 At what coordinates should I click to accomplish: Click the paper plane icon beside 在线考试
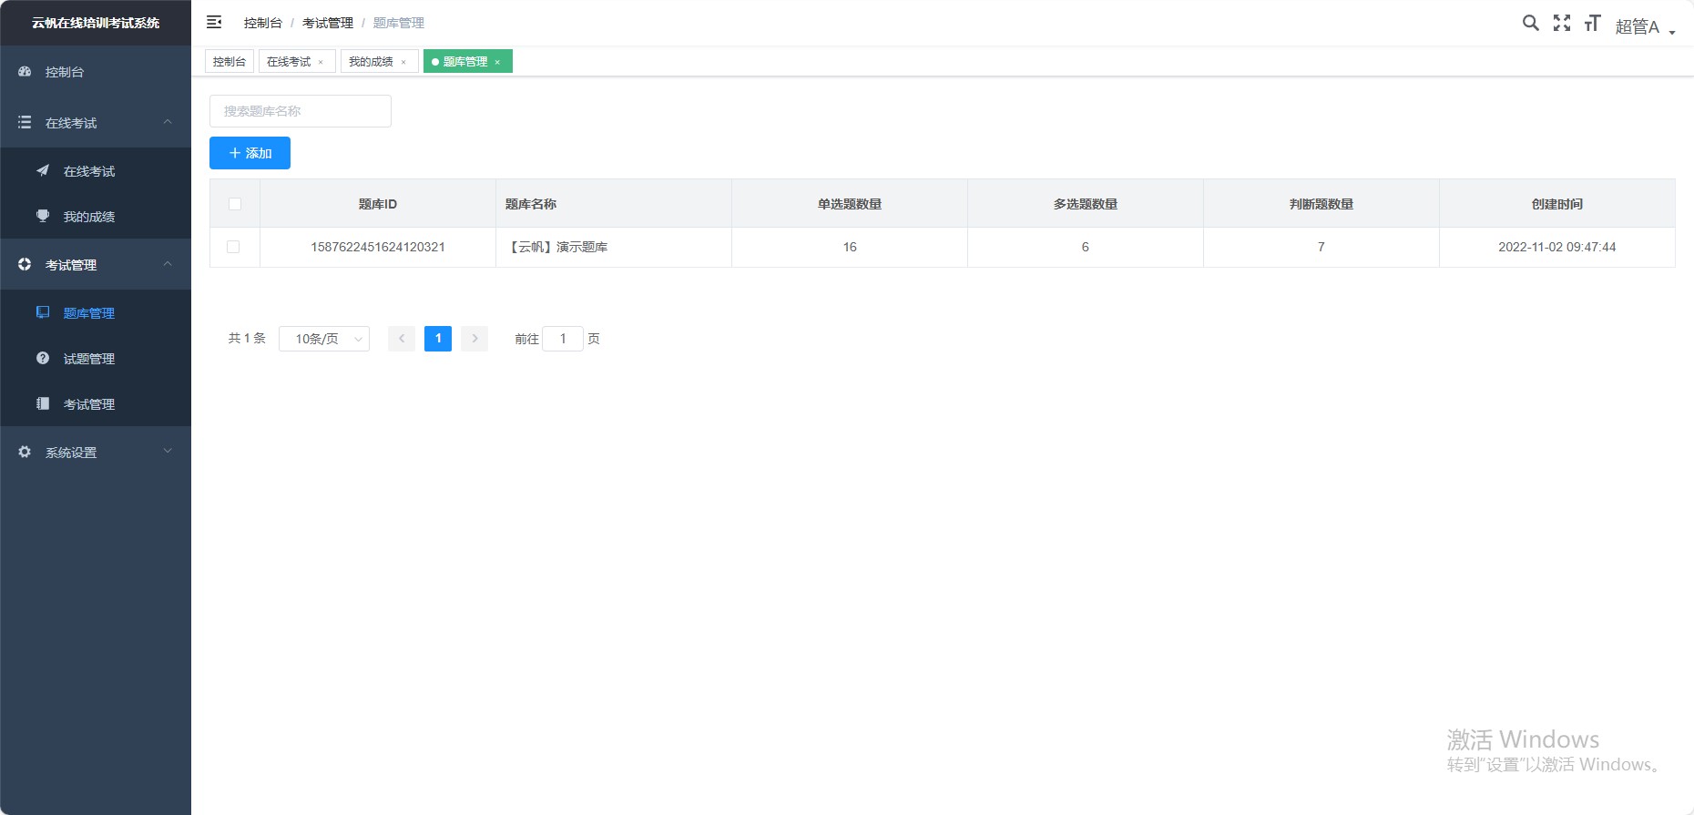tap(43, 170)
